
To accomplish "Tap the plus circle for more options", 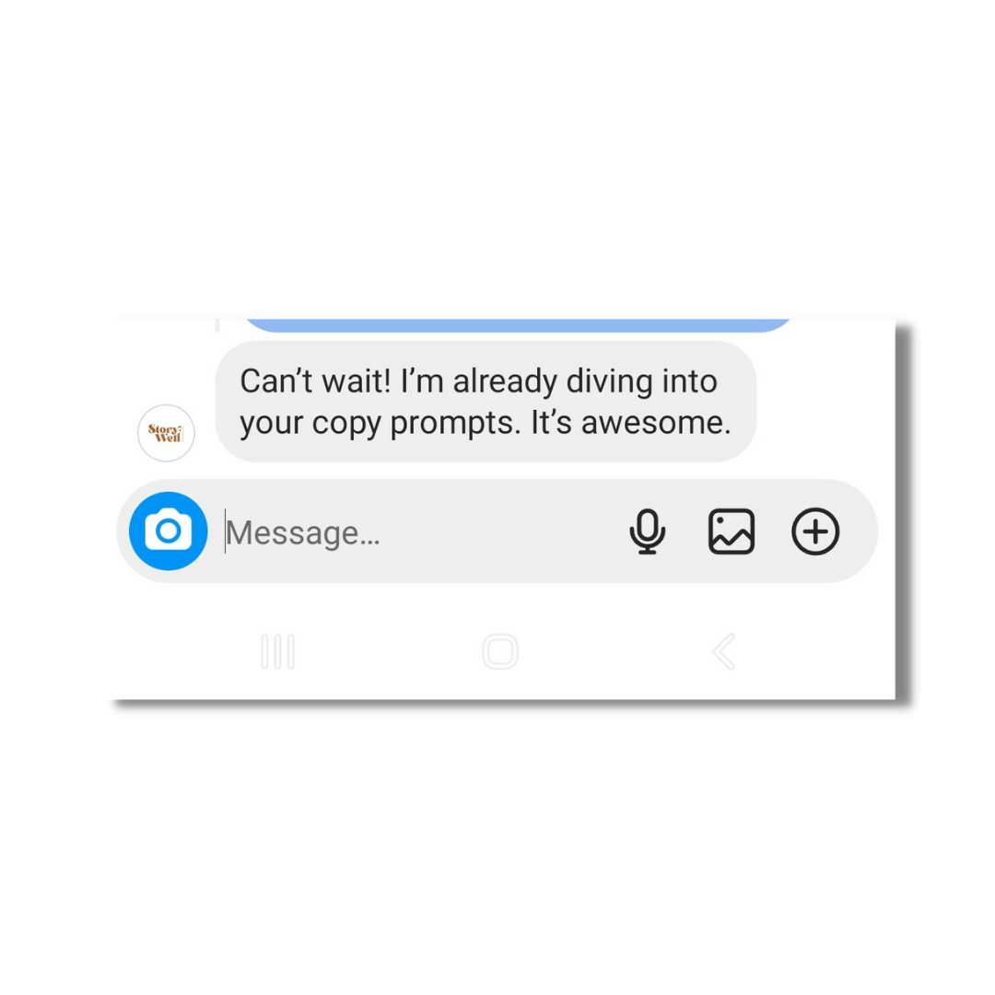I will click(815, 532).
